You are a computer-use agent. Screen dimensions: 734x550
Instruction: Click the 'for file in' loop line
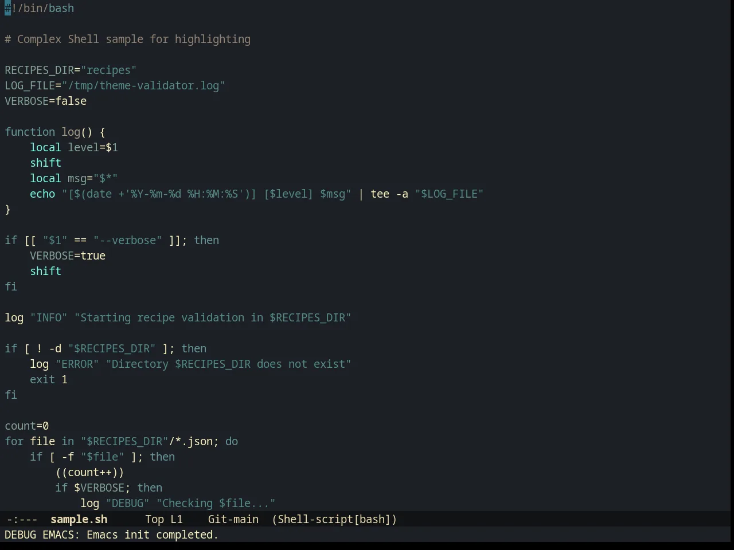122,441
